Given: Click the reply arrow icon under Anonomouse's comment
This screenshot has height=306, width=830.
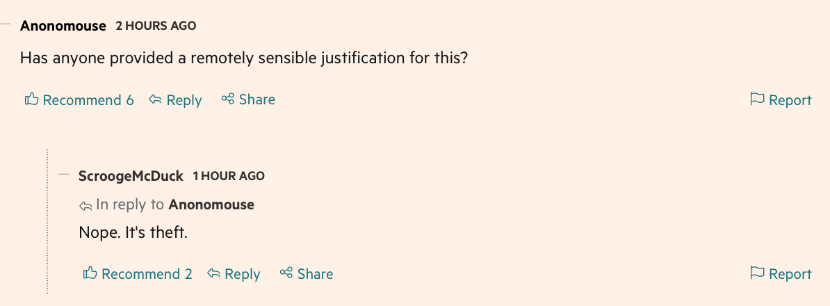Looking at the screenshot, I should (156, 100).
